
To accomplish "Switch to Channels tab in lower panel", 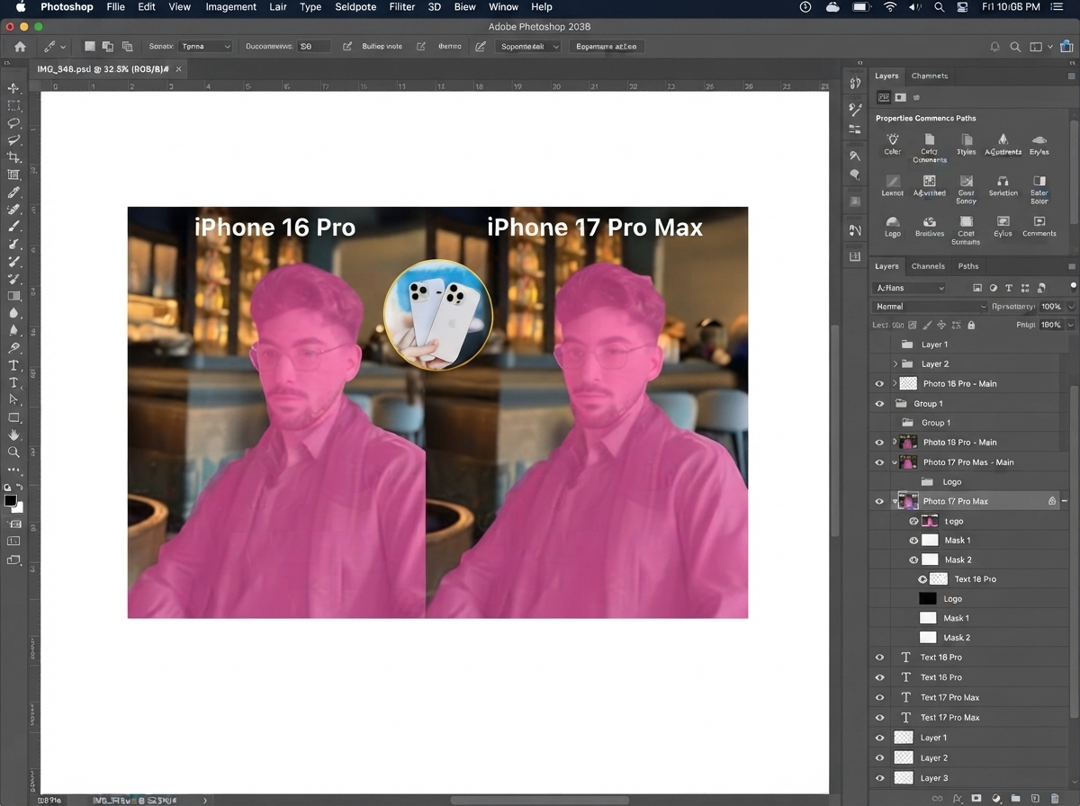I will coord(928,266).
